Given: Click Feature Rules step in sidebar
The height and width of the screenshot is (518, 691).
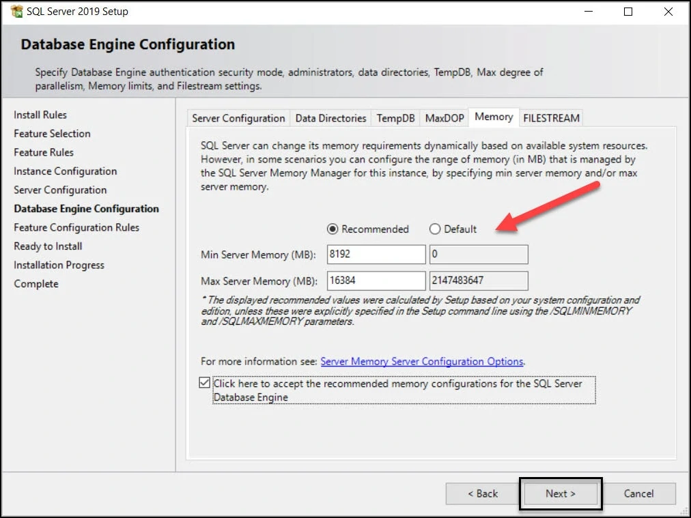Looking at the screenshot, I should [44, 152].
